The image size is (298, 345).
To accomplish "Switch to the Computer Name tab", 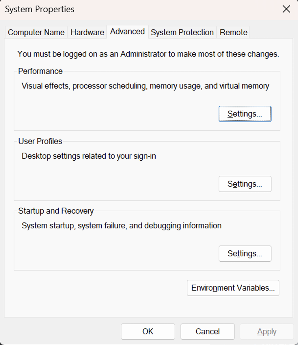I will pyautogui.click(x=36, y=32).
